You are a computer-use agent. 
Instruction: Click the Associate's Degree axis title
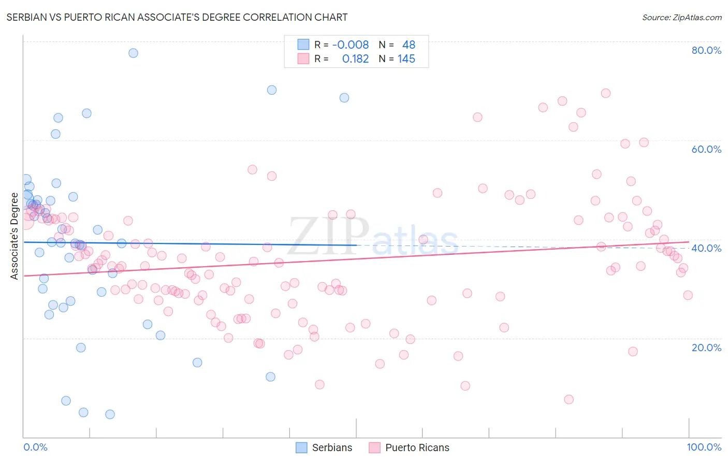(x=14, y=236)
